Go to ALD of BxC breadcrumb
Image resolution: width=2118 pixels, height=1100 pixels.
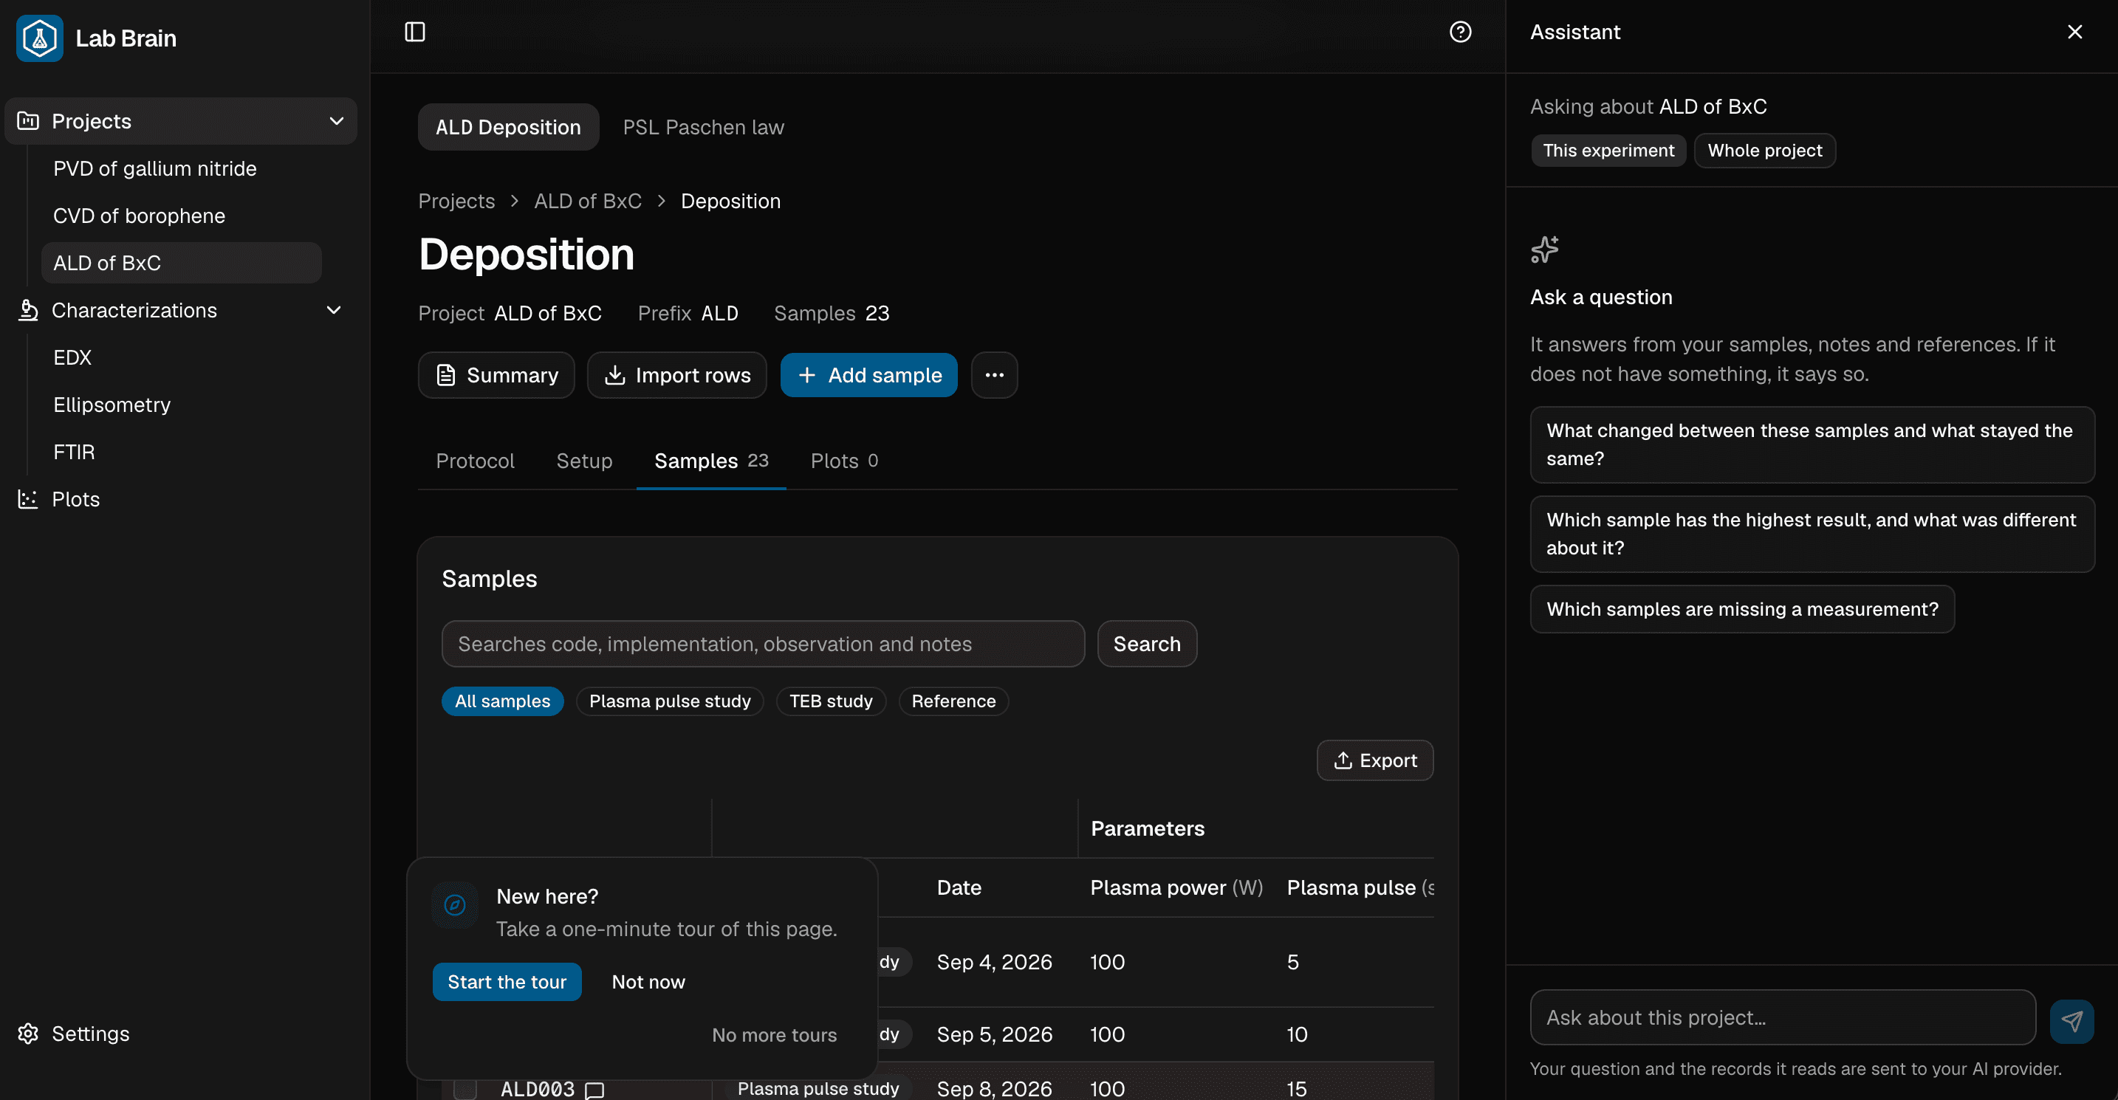tap(587, 202)
